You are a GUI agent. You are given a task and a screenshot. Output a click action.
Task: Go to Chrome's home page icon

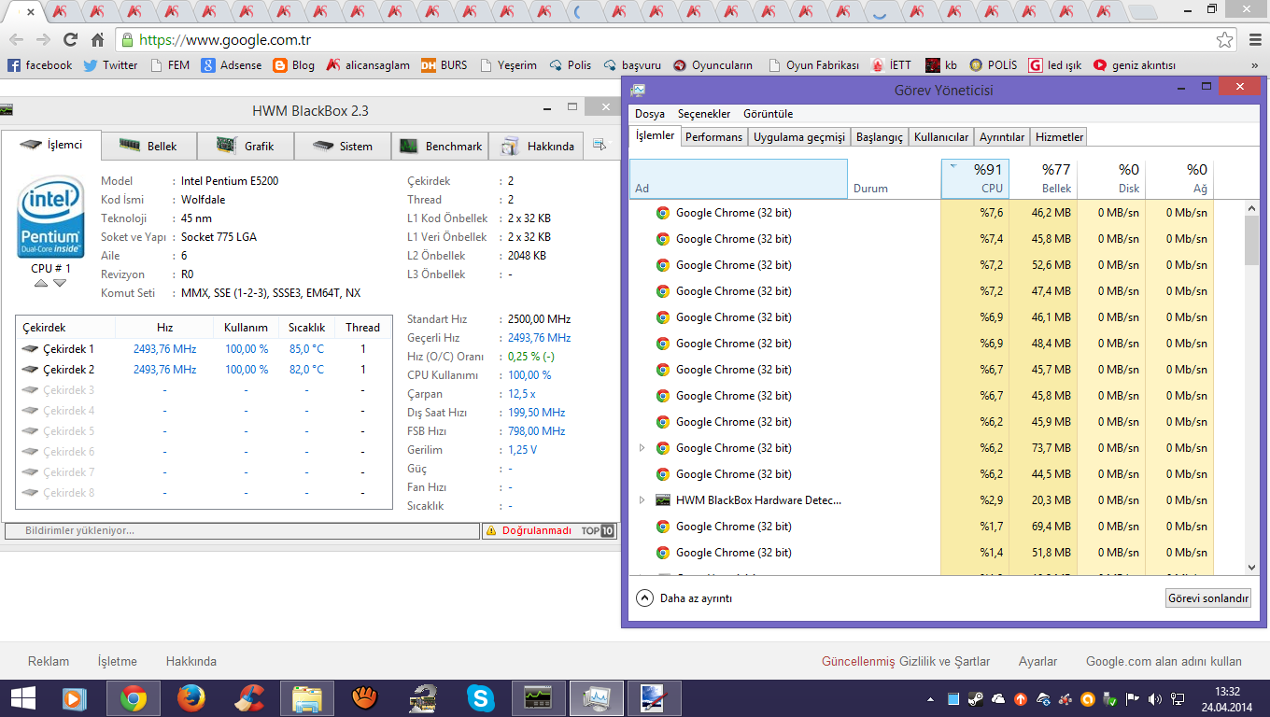(x=97, y=40)
